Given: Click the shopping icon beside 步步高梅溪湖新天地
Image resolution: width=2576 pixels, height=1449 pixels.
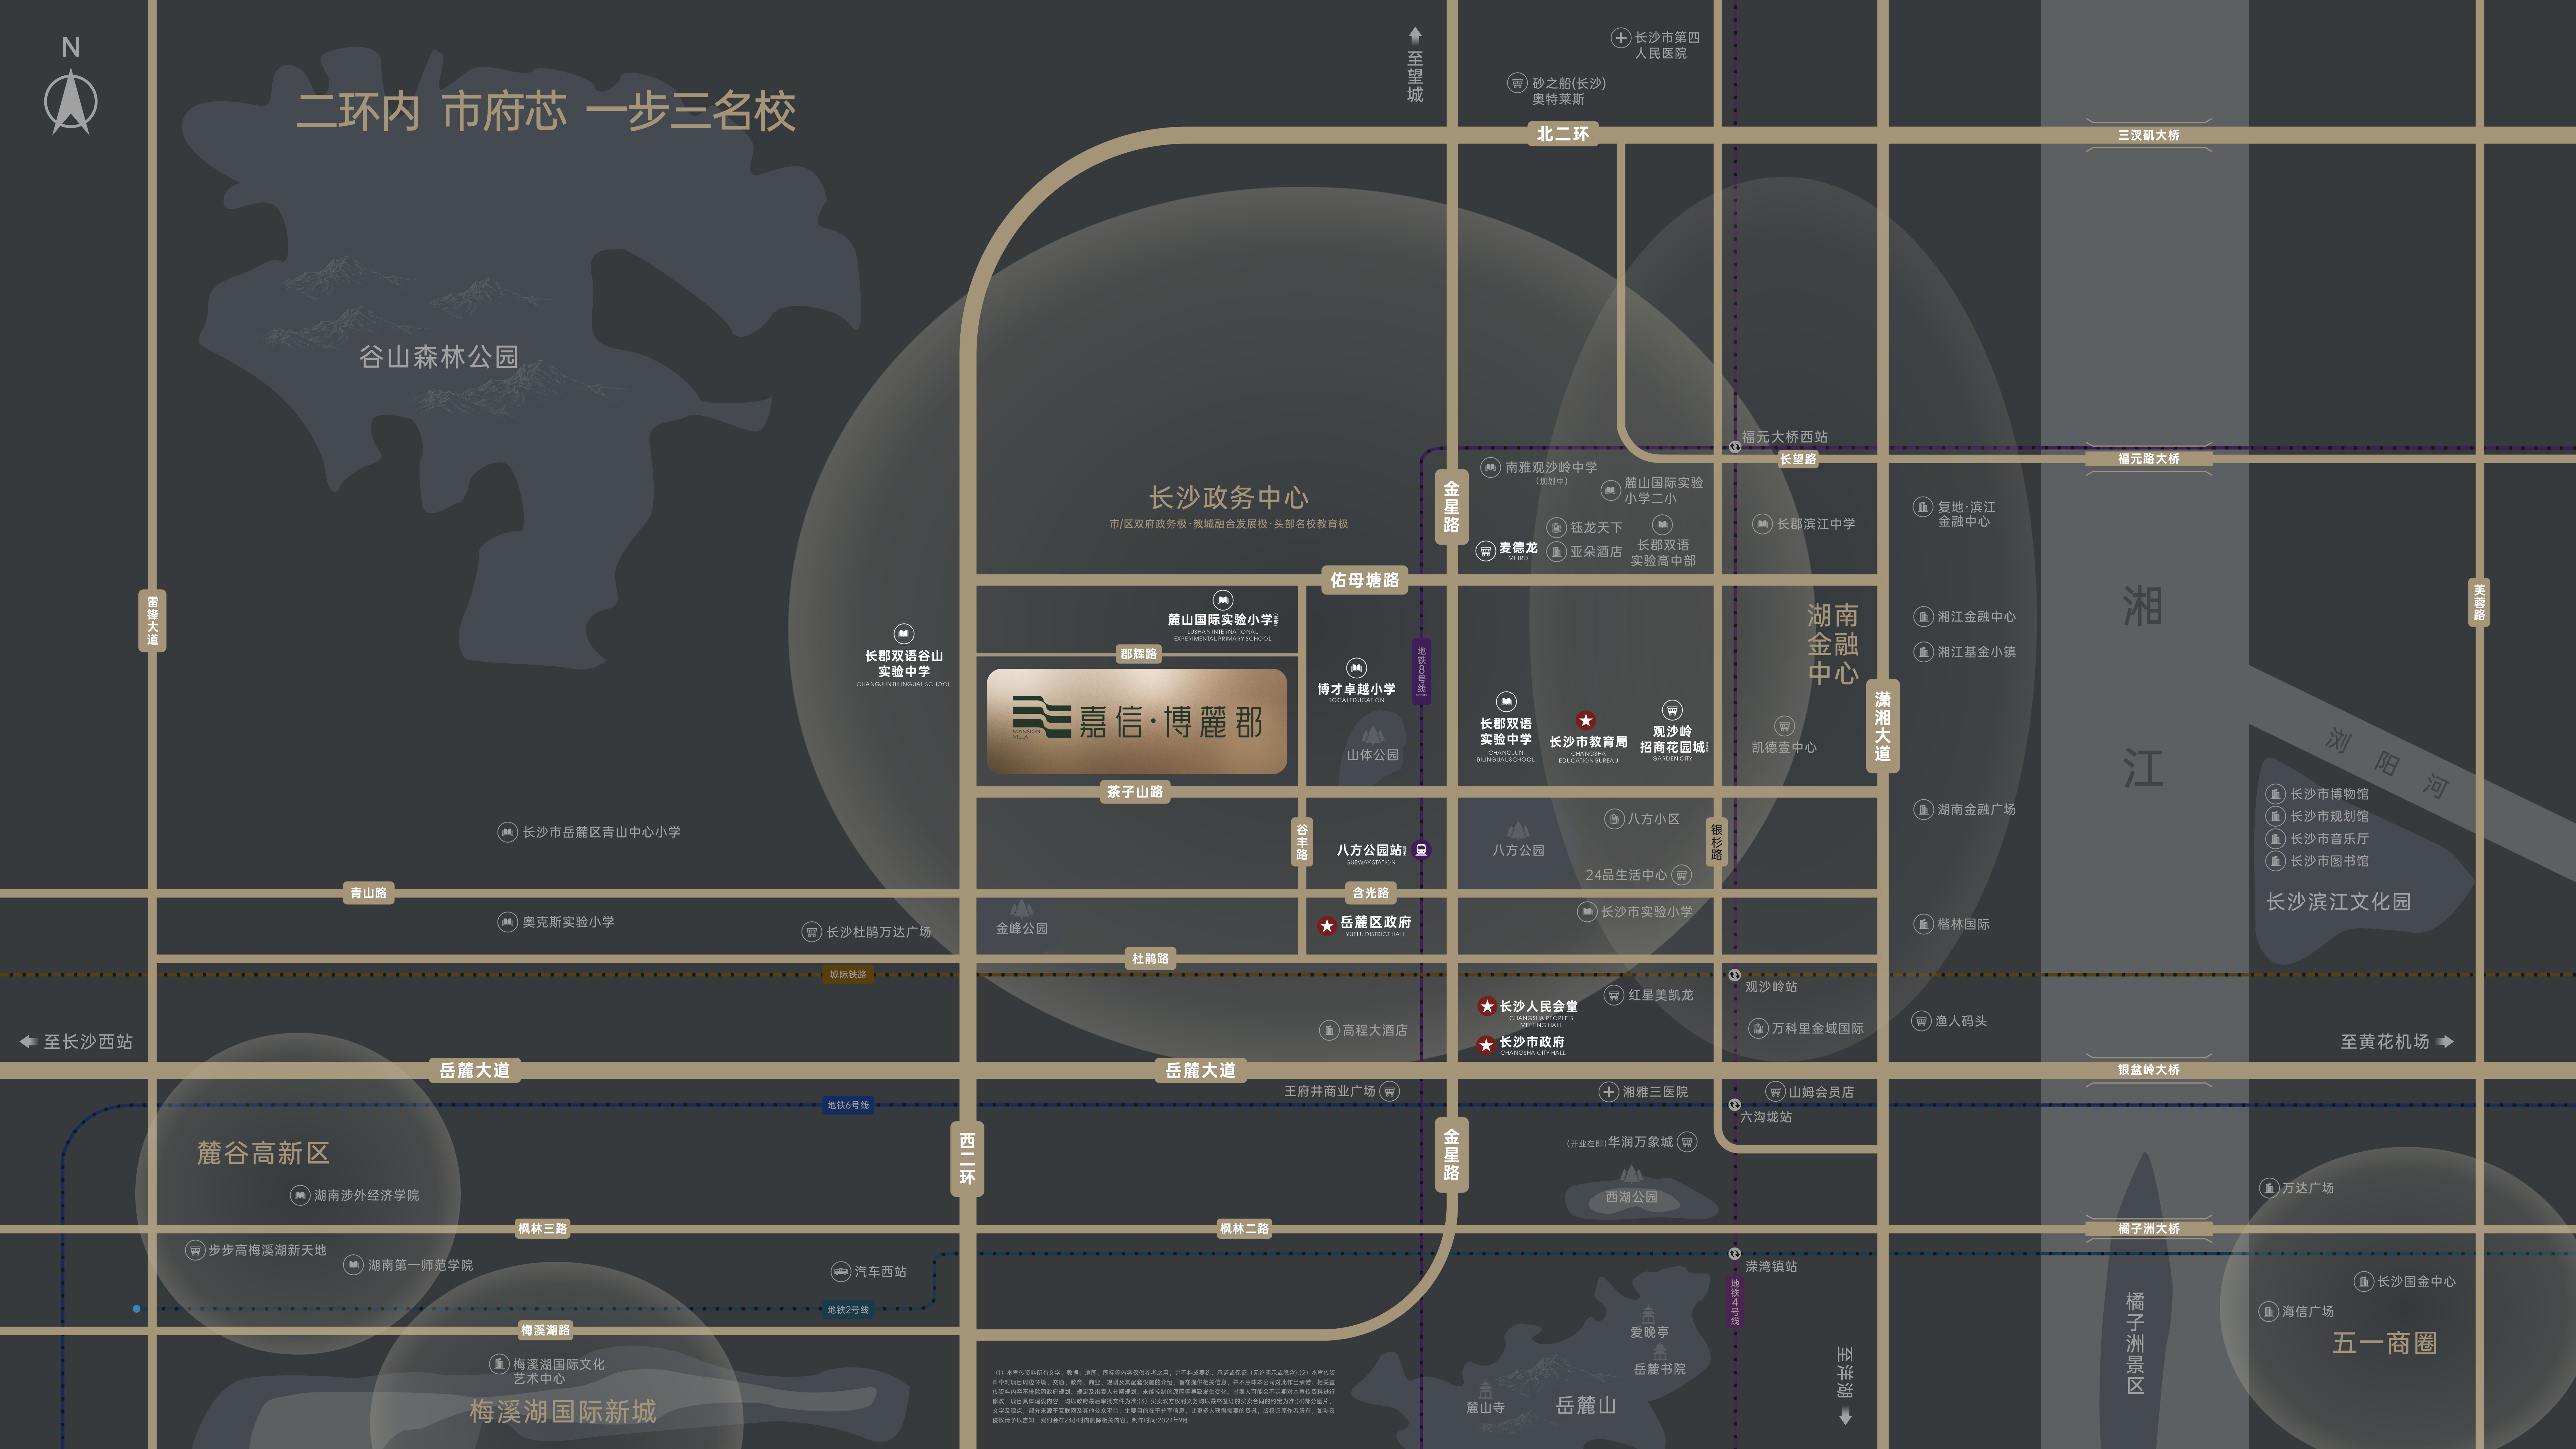Looking at the screenshot, I should pos(195,1250).
